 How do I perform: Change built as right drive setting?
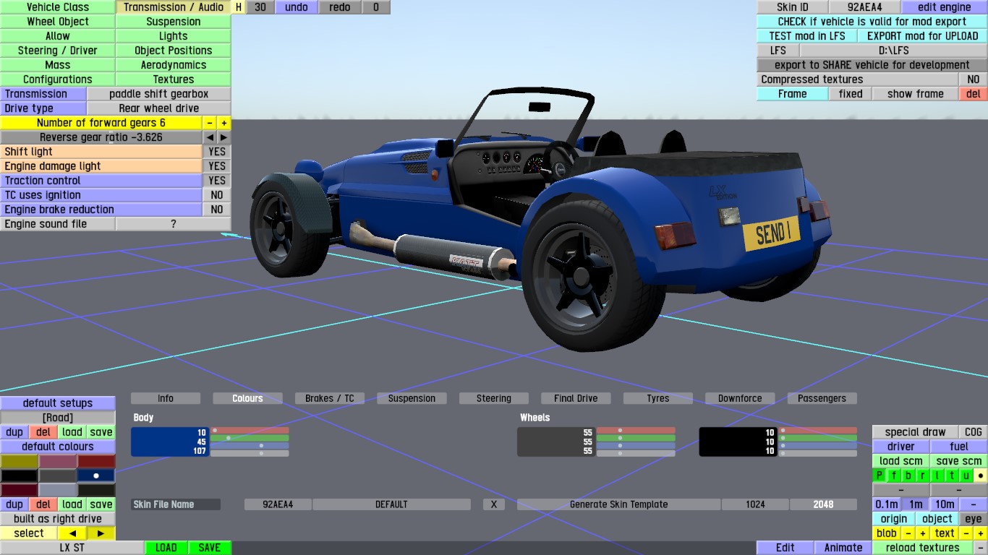click(x=58, y=519)
